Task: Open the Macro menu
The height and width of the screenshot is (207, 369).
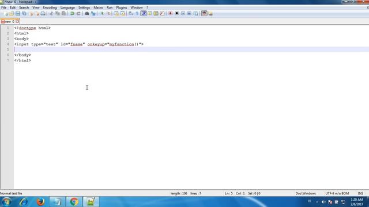Action: [98, 7]
